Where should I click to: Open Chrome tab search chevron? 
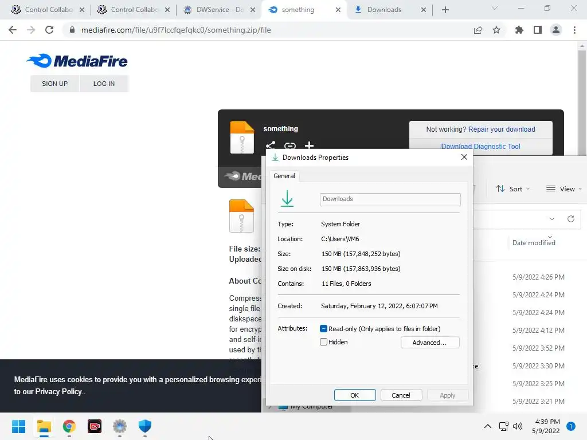pos(495,8)
